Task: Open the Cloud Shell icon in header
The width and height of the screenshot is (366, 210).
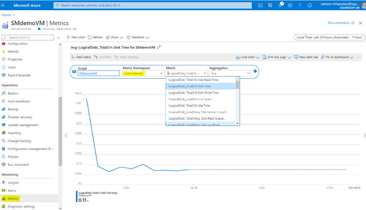Action: [x=260, y=5]
